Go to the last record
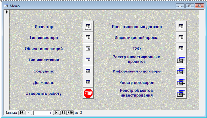Viewport: 207px width, 118px height. 63,113
